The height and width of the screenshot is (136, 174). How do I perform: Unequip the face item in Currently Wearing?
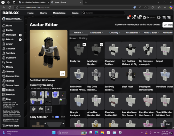pos(63,94)
